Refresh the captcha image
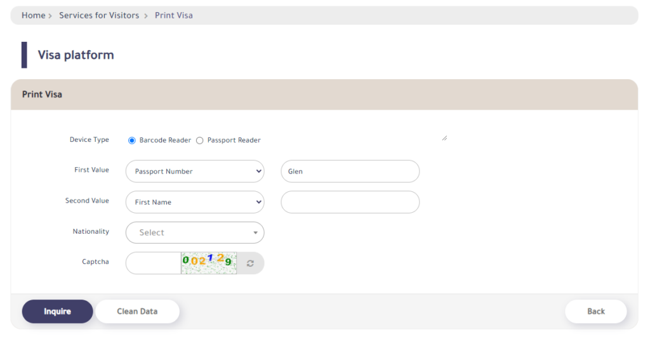Viewport: 650px width, 342px height. click(x=250, y=263)
